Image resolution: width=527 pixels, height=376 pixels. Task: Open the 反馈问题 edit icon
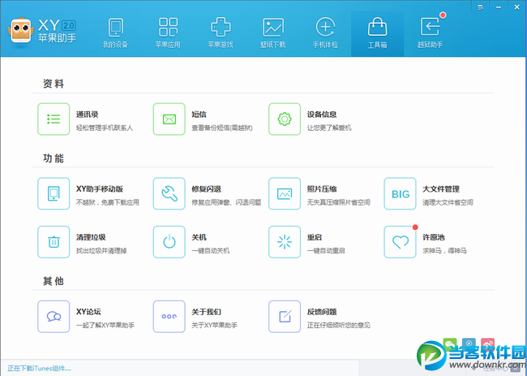point(285,317)
